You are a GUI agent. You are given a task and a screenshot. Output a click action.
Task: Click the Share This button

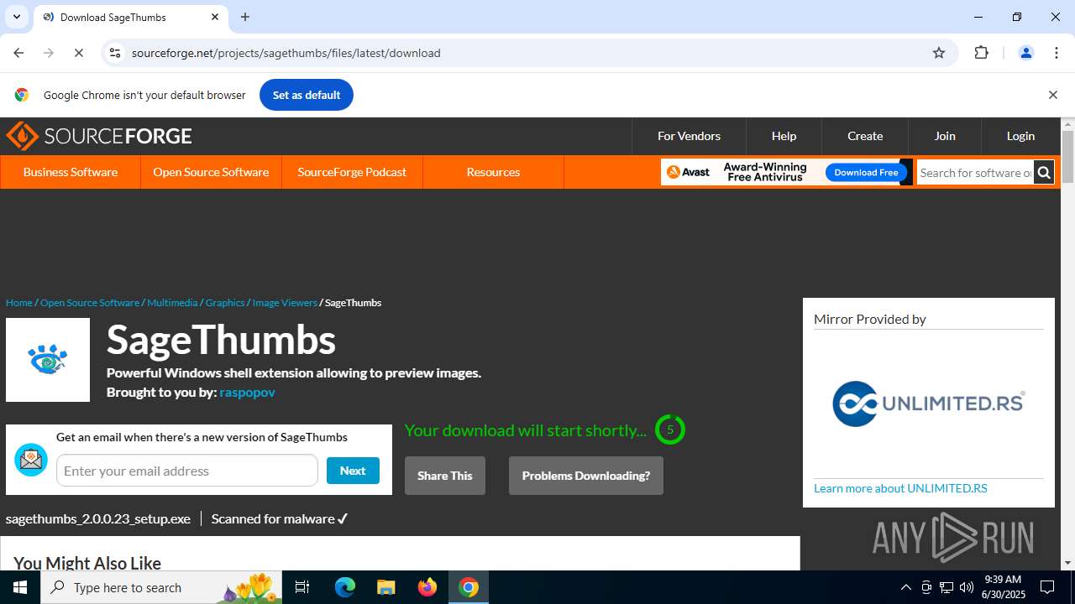coord(445,476)
